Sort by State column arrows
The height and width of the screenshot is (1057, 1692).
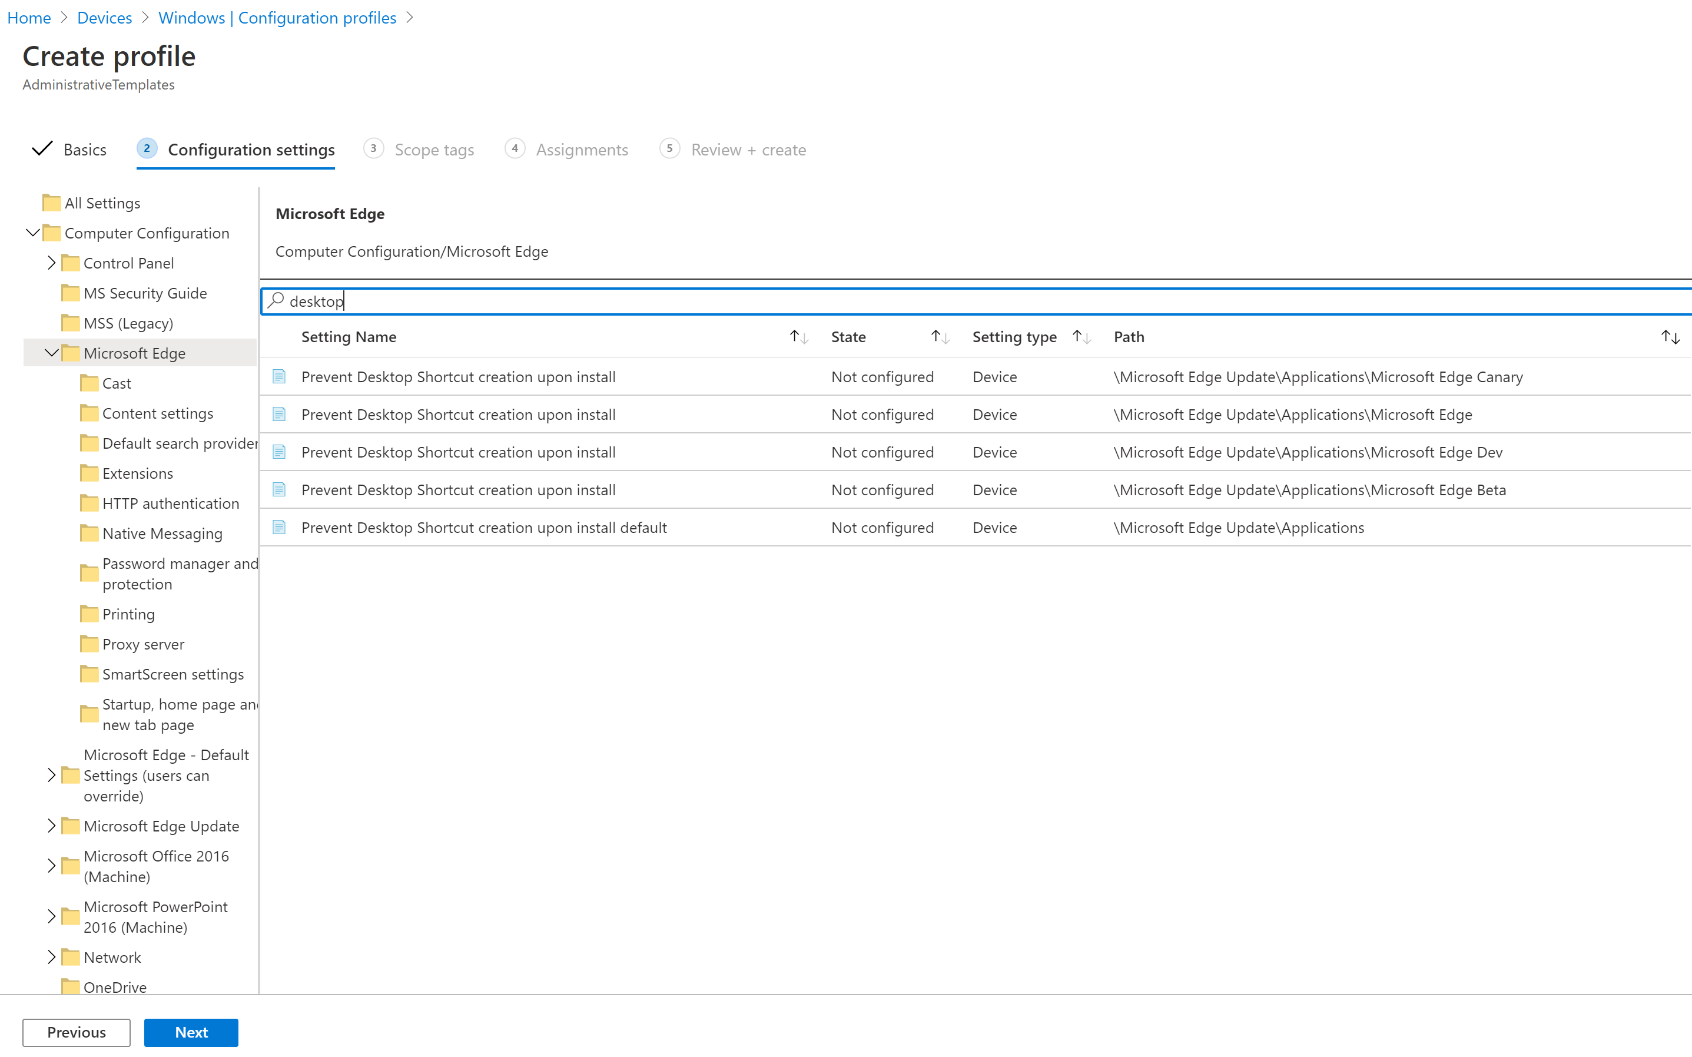point(940,337)
